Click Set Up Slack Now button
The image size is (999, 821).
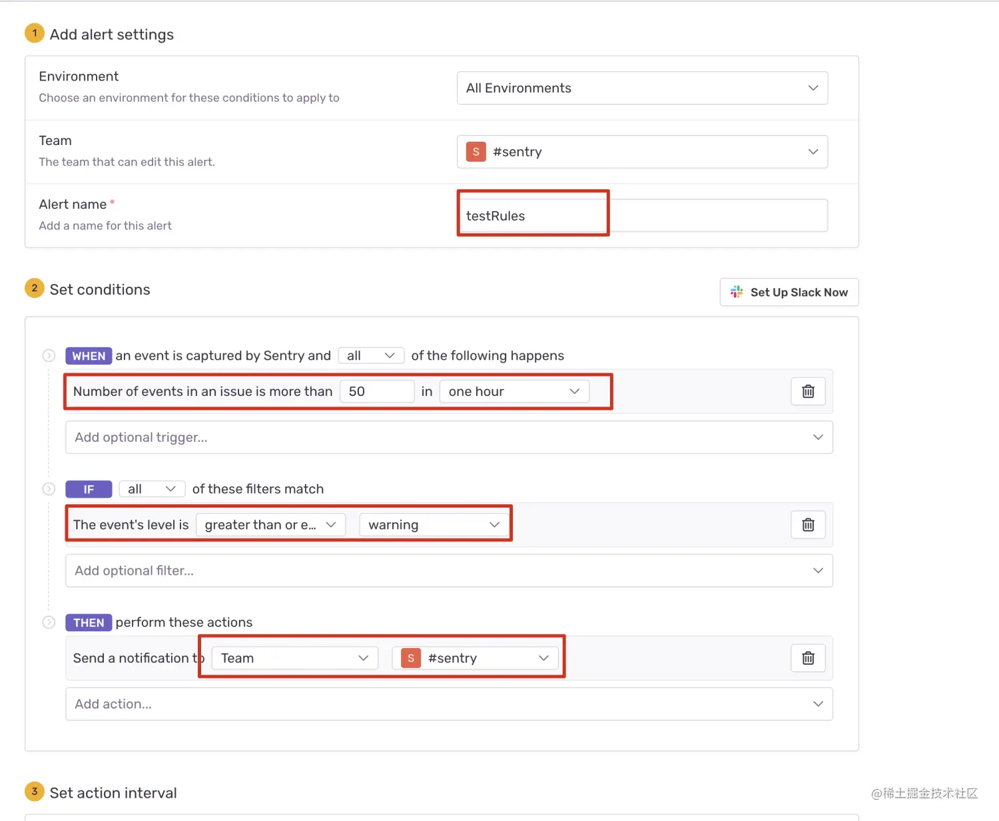789,292
